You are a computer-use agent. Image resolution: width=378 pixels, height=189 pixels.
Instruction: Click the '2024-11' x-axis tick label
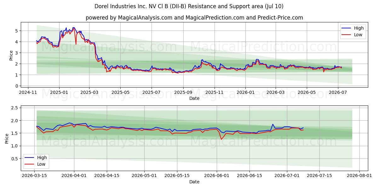(28, 92)
